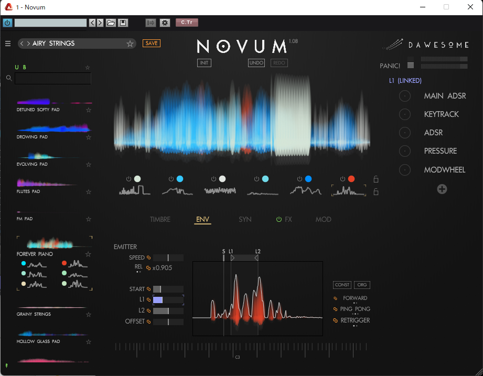Toggle the U user filter in browser

point(17,67)
